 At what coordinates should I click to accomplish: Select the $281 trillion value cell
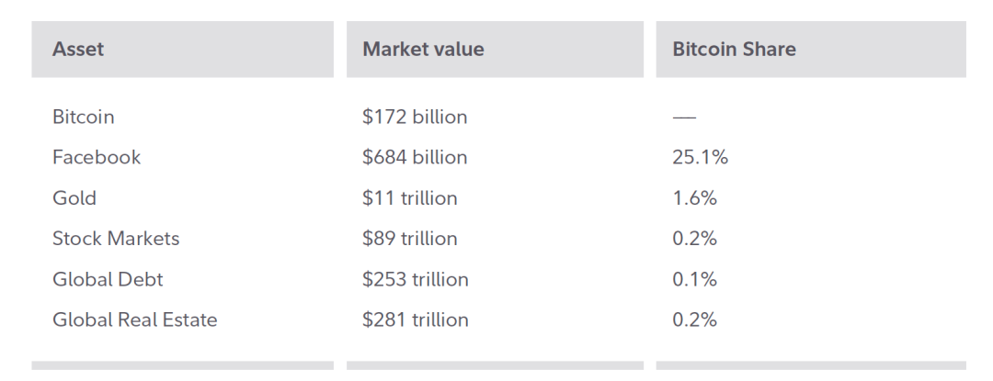tap(415, 320)
